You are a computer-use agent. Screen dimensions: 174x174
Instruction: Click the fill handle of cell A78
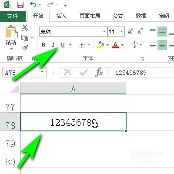126,130
